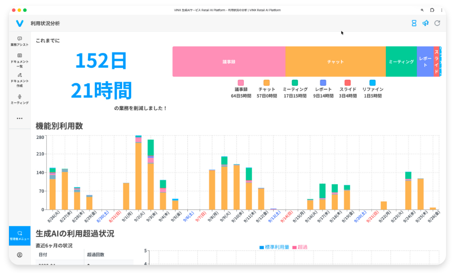Image resolution: width=455 pixels, height=277 pixels.
Task: Click the hourglass icon in header
Action: coord(414,23)
